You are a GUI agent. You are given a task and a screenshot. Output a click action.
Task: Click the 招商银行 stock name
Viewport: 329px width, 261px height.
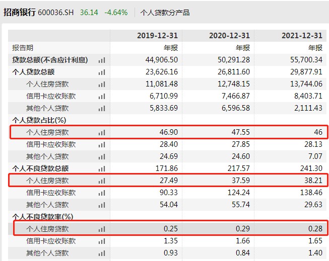pyautogui.click(x=20, y=12)
